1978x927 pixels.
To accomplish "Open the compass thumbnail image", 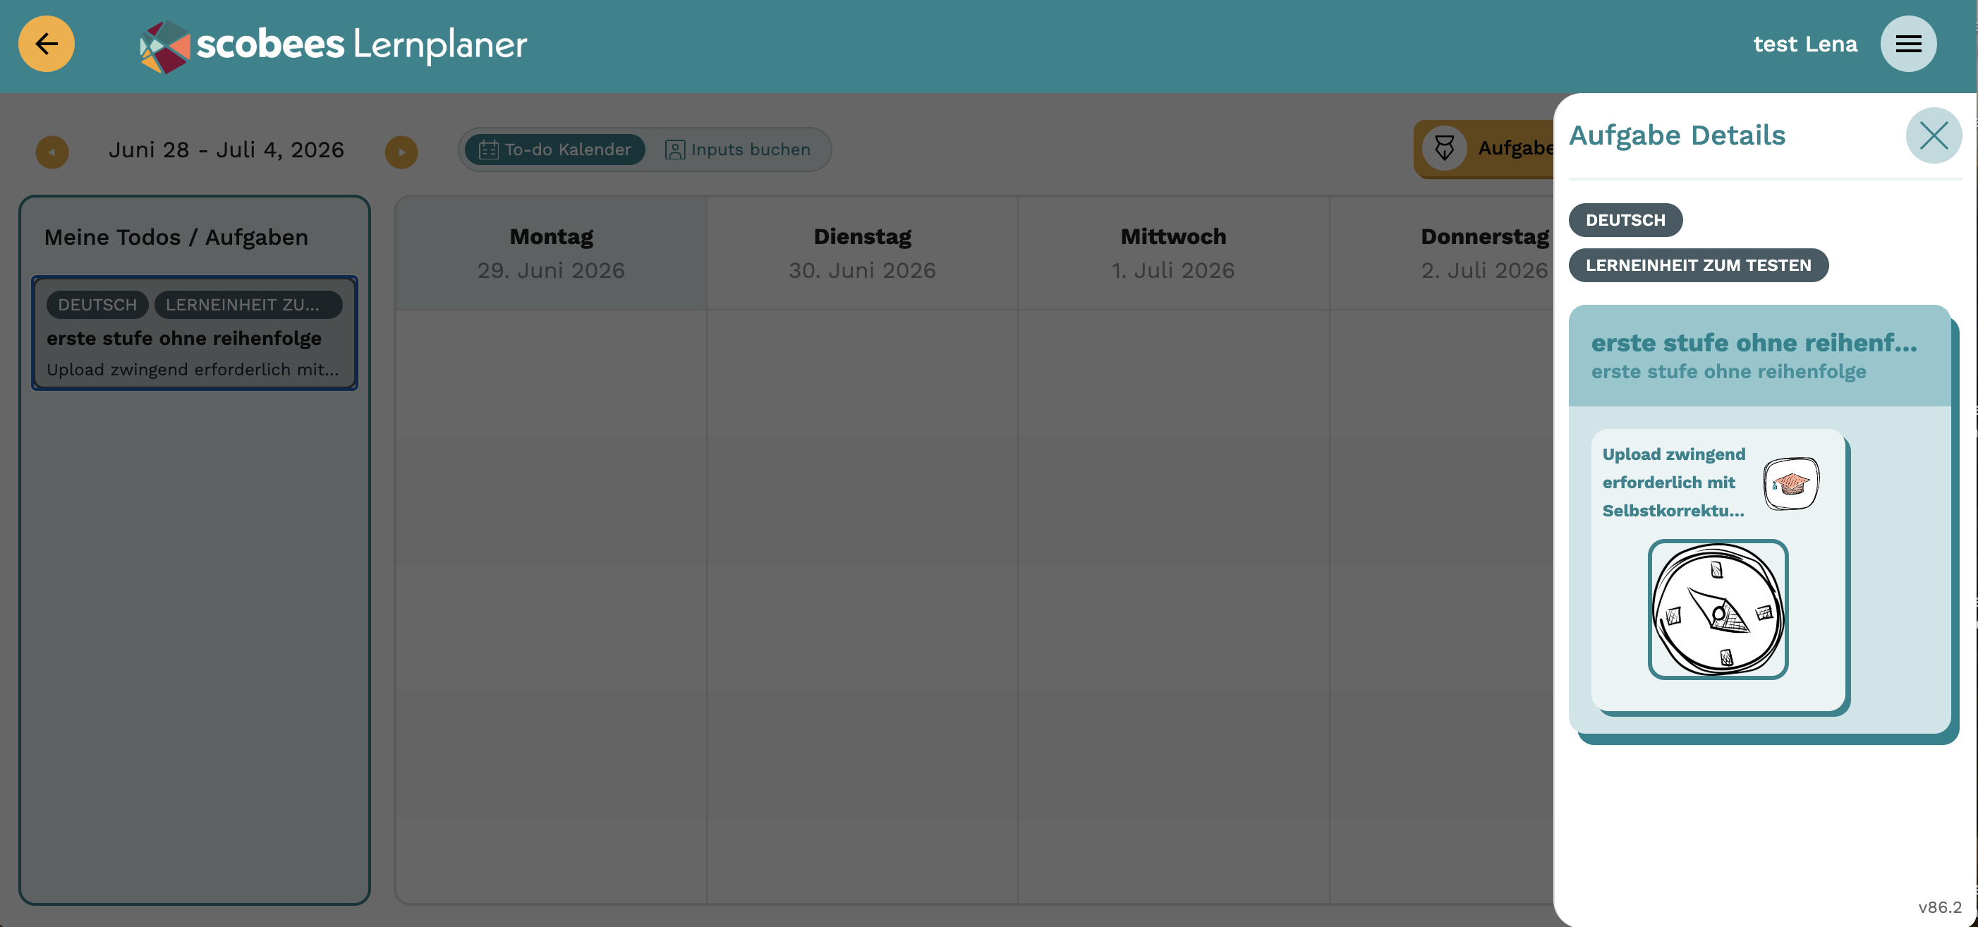I will 1718,609.
